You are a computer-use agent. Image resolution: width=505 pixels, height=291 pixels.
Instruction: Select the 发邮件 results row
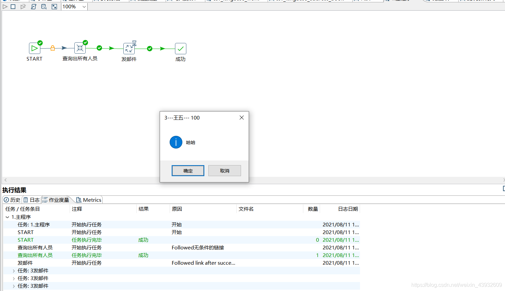tap(182, 263)
